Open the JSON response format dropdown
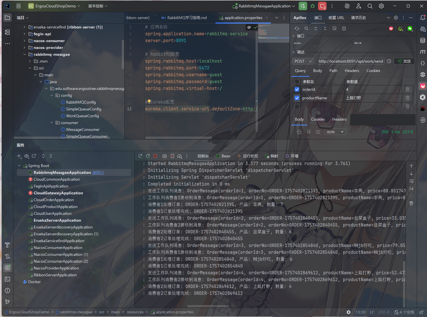Screen dimensions: 427x317 click(x=335, y=132)
